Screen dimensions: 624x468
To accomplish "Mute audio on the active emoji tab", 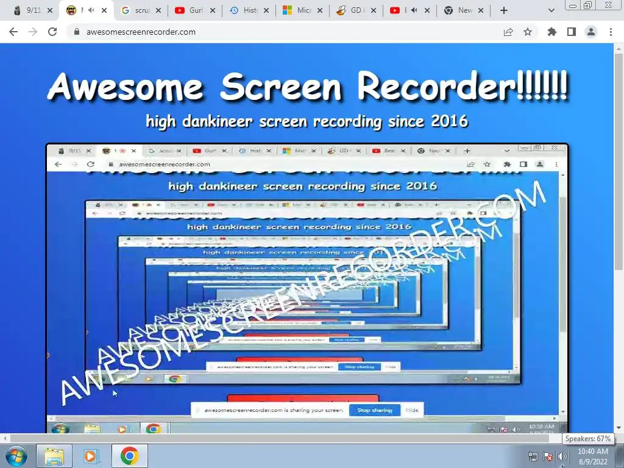I will point(91,10).
